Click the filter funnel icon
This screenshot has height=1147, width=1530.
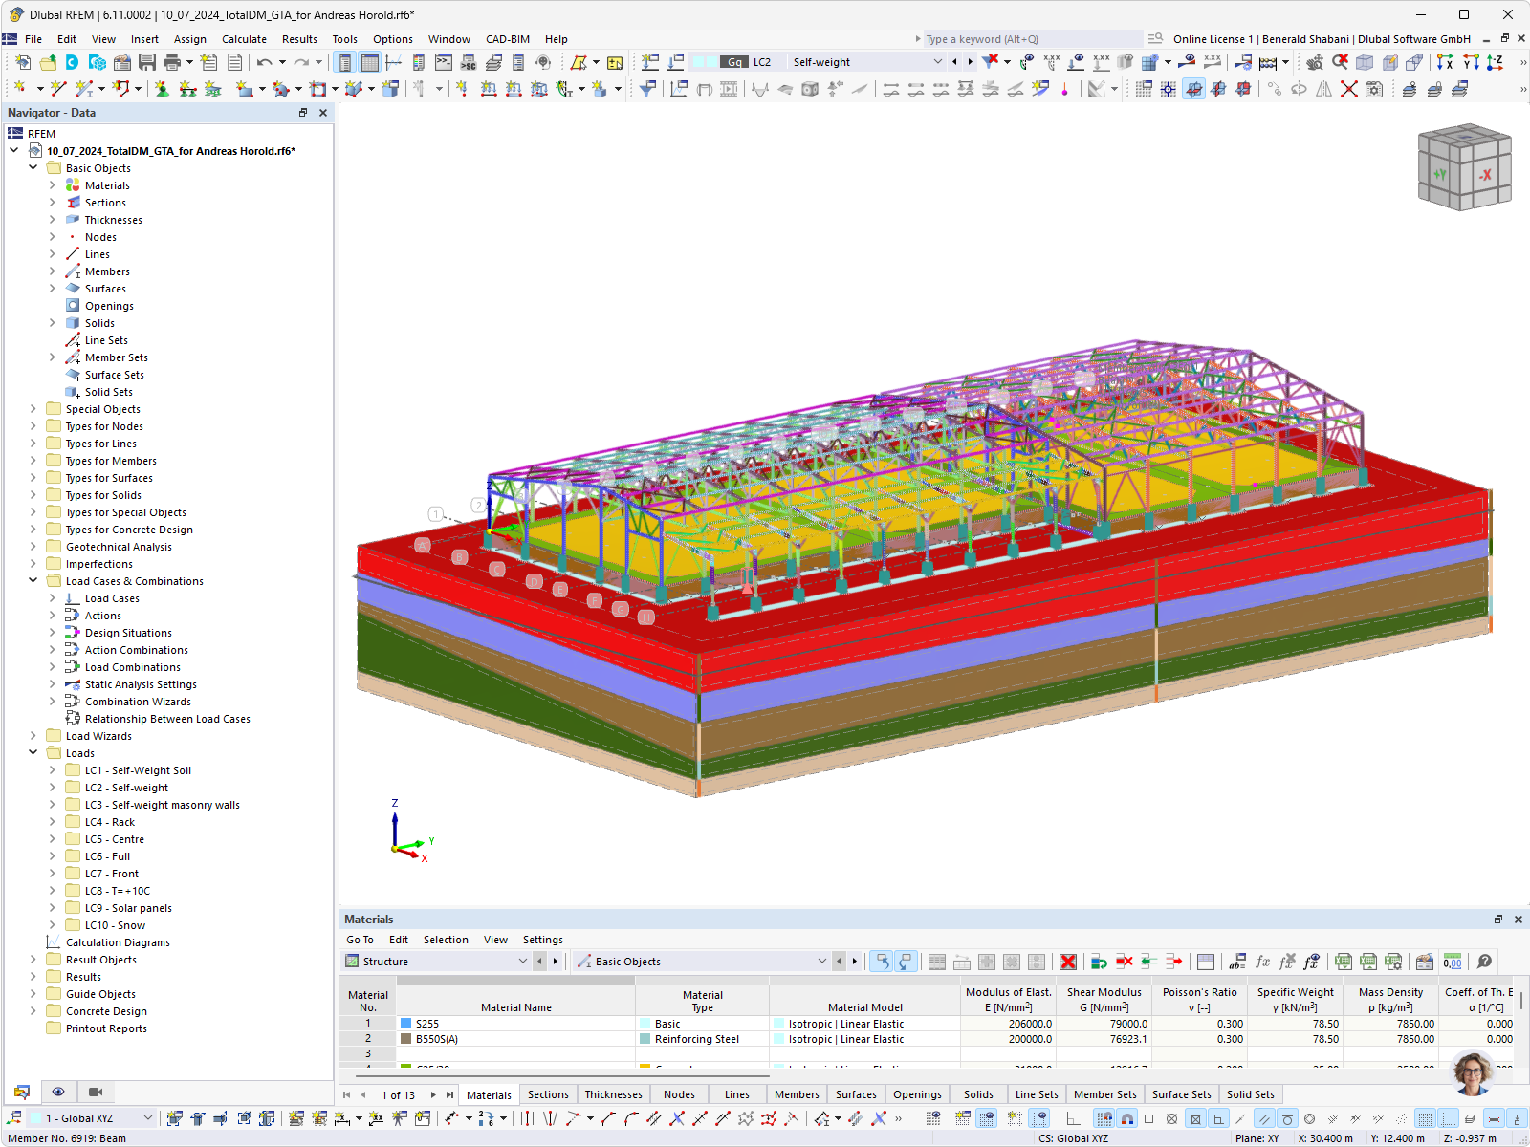tap(647, 89)
